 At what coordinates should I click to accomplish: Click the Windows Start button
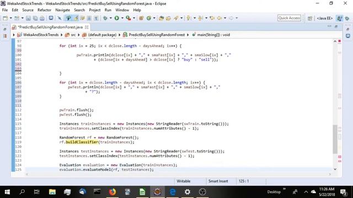tap(7, 192)
